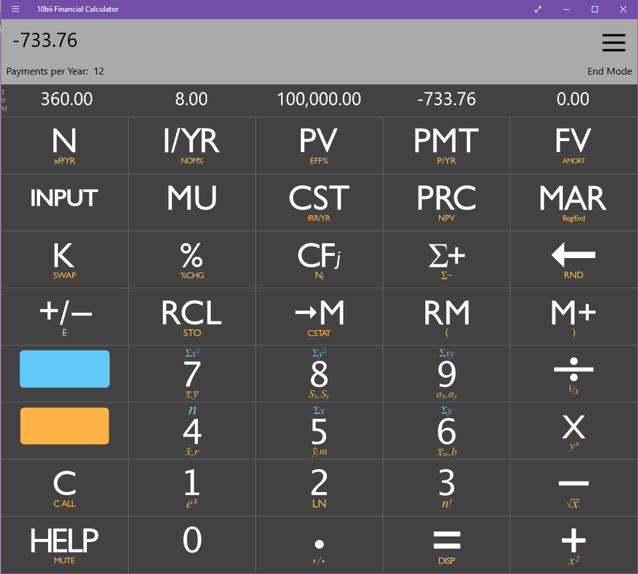Click the 0.00 FV register value
The image size is (638, 574).
click(573, 99)
